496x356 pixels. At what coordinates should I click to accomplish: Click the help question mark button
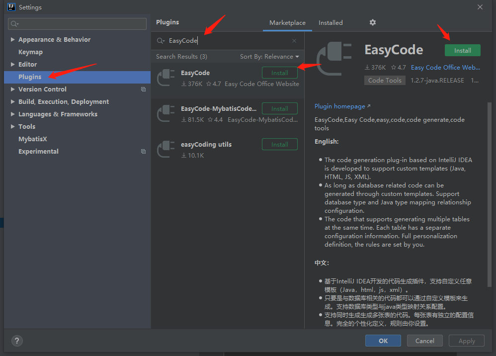(x=17, y=341)
